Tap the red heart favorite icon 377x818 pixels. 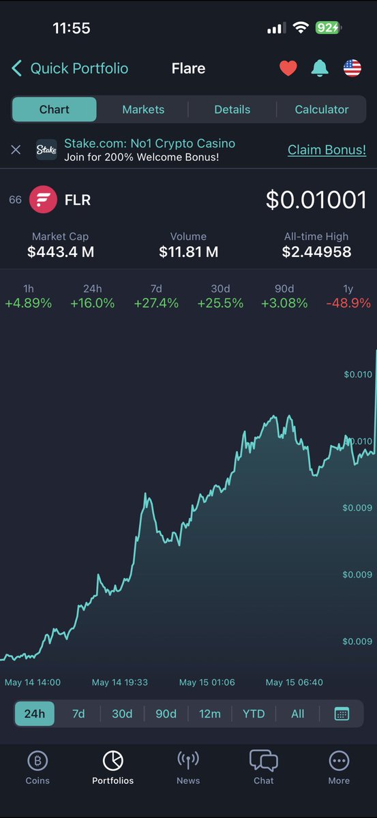[x=288, y=68]
